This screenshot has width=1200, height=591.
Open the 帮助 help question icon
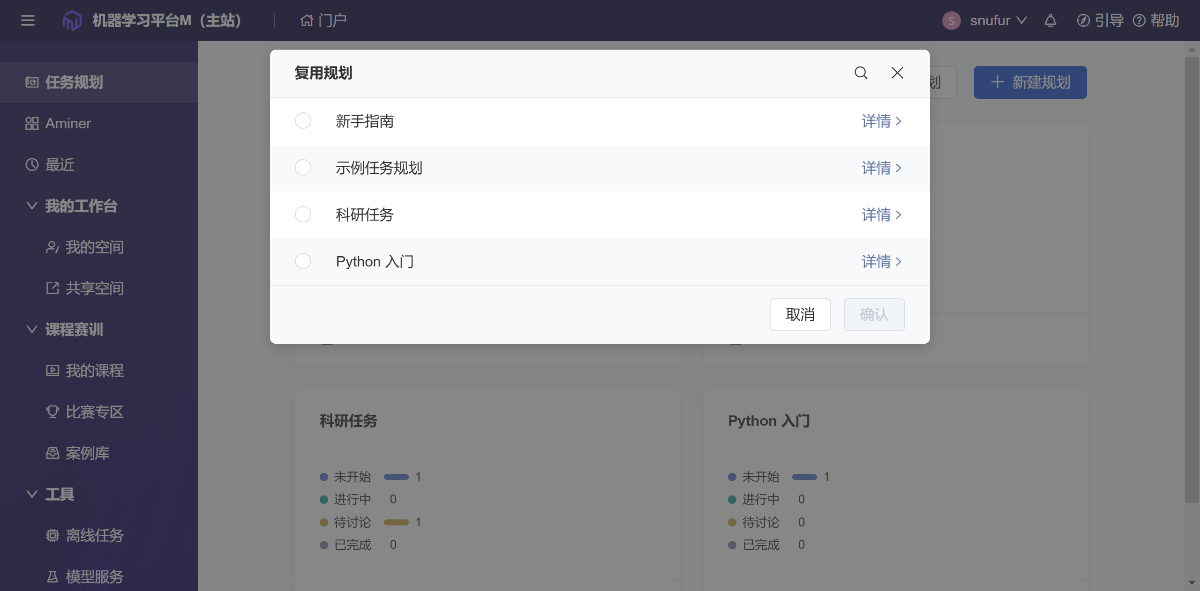coord(1139,20)
